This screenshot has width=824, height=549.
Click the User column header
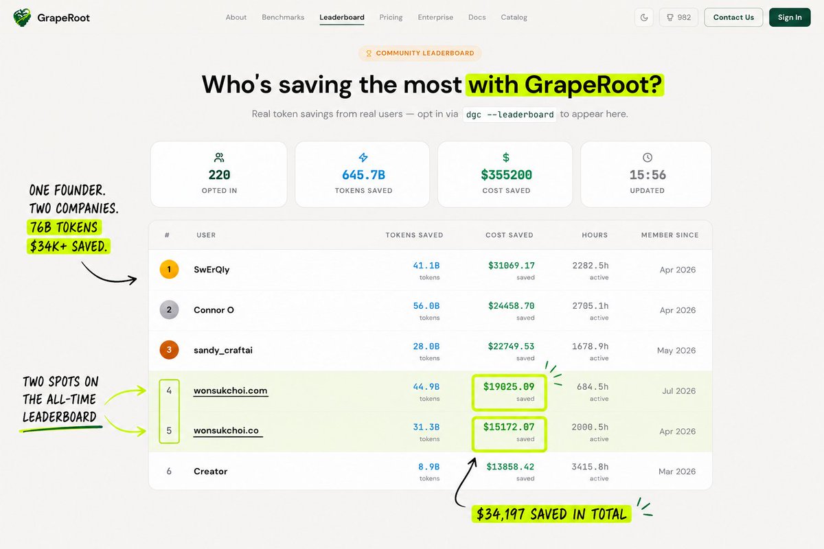point(206,235)
